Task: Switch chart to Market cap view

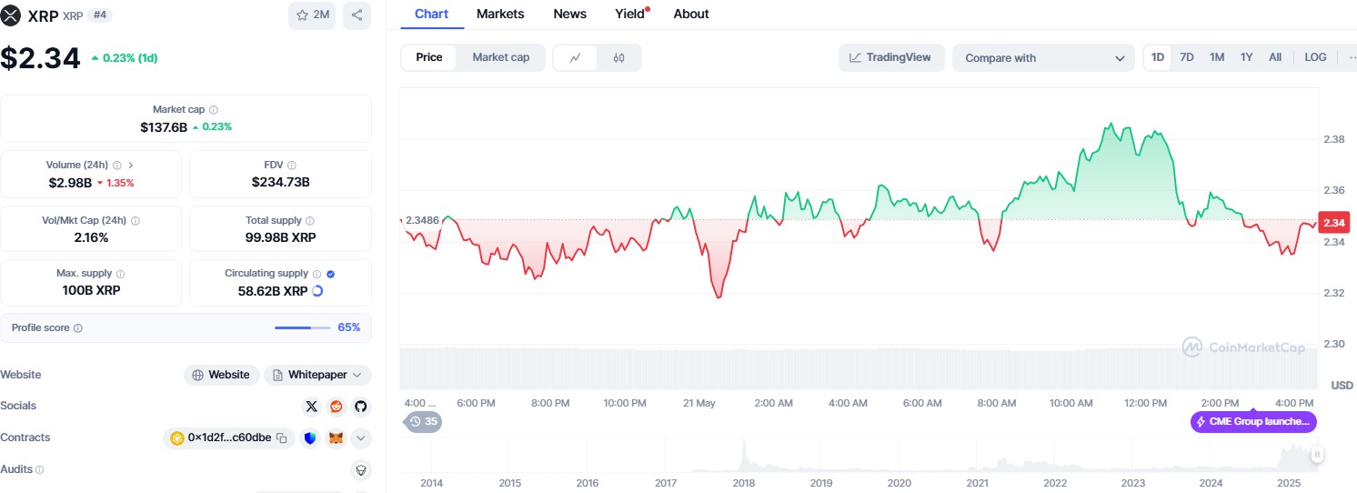Action: point(500,57)
